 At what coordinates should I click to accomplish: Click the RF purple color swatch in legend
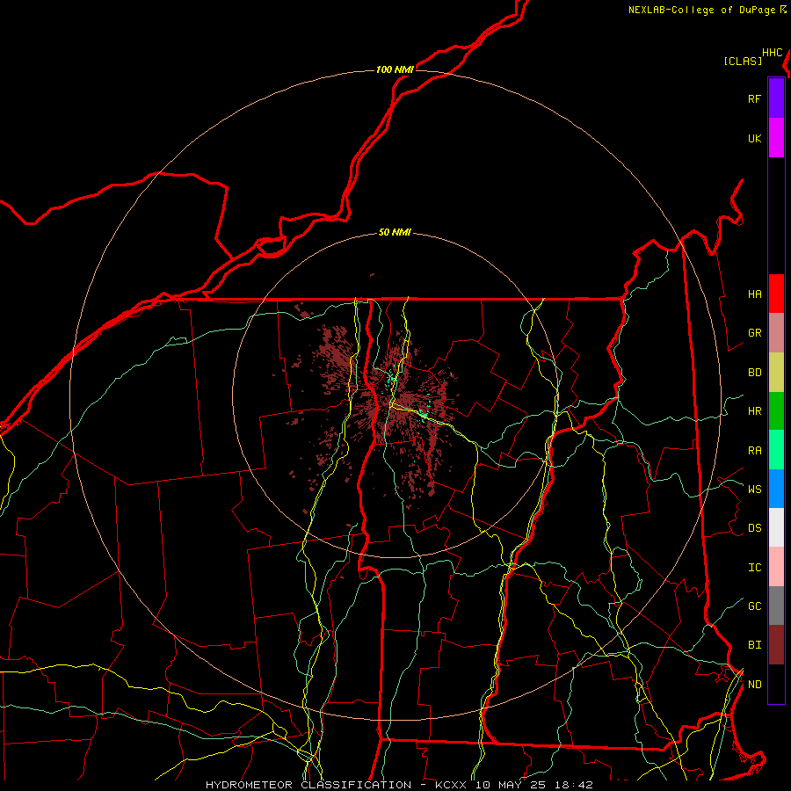pyautogui.click(x=776, y=98)
